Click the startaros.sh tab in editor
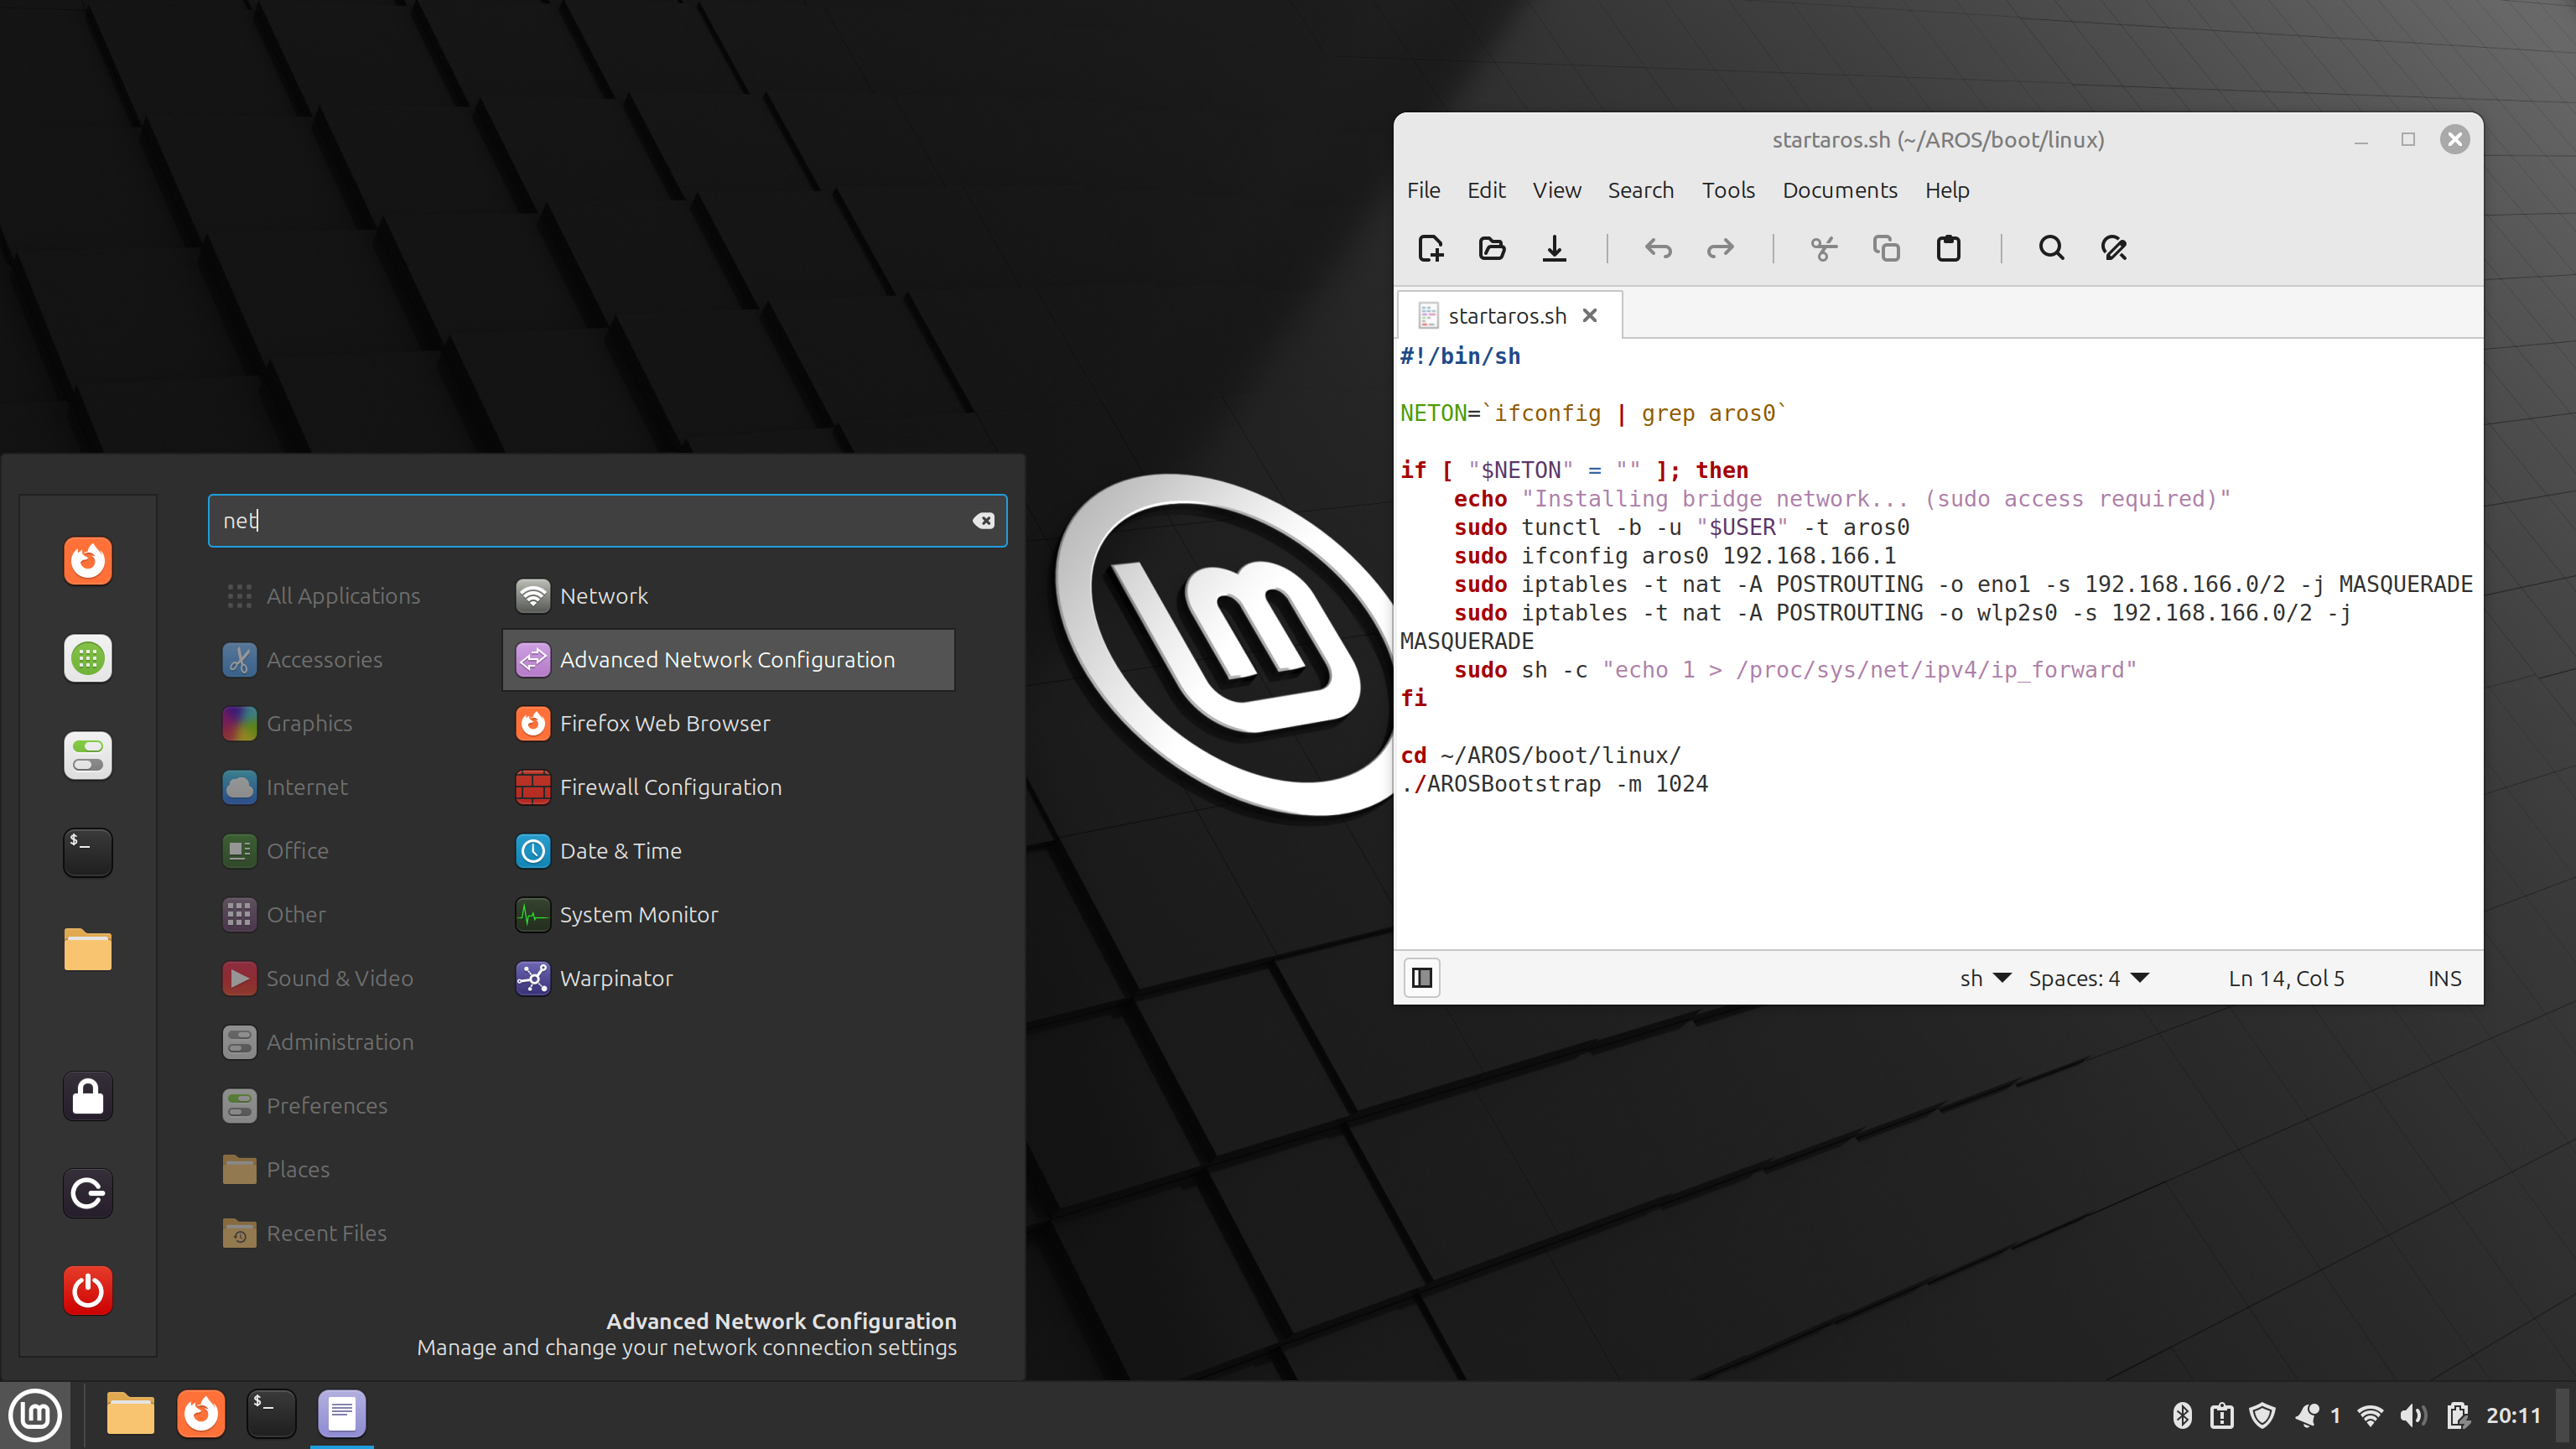This screenshot has width=2576, height=1449. pyautogui.click(x=1504, y=315)
